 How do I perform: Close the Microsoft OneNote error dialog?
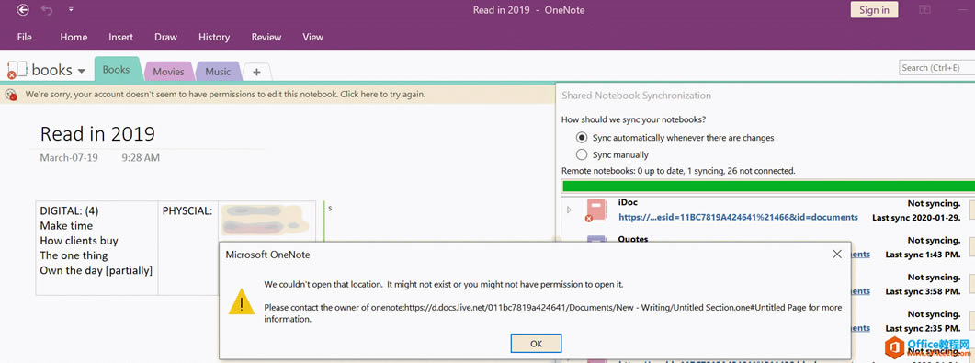pos(837,255)
